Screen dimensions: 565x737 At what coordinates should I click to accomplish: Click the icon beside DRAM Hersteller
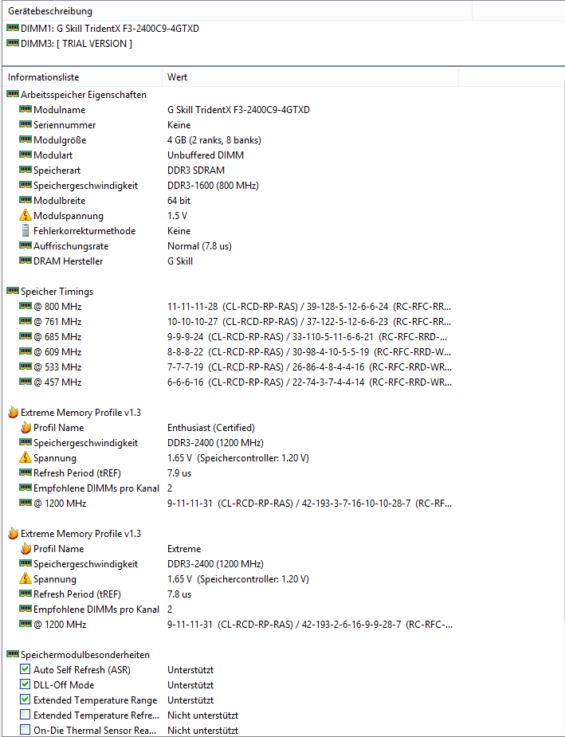point(26,261)
